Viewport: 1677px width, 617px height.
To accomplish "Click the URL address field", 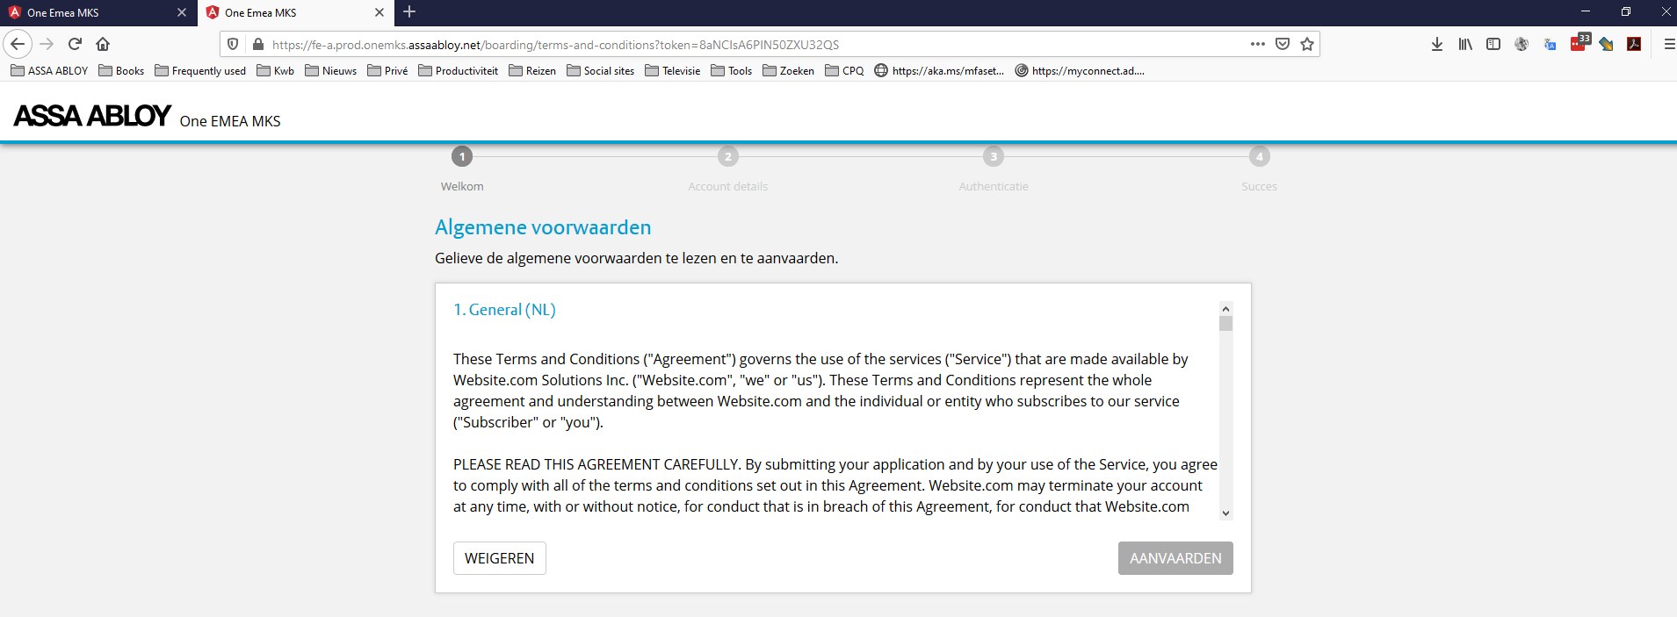I will coord(747,45).
